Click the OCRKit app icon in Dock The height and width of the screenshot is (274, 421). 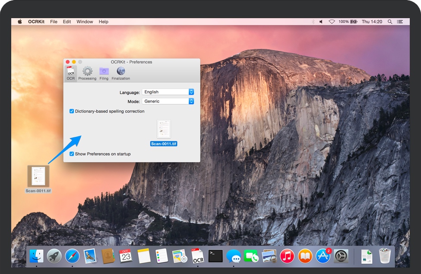(x=197, y=256)
